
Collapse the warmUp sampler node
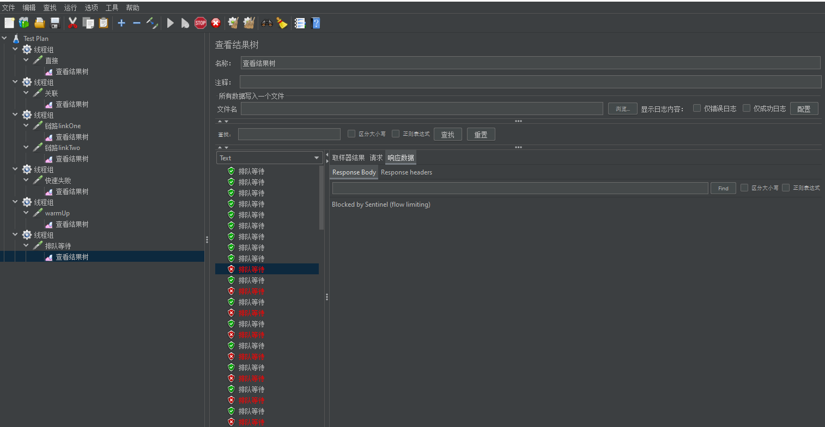pyautogui.click(x=26, y=213)
